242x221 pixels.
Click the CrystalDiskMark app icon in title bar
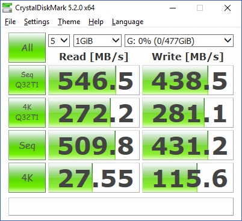pyautogui.click(x=7, y=8)
